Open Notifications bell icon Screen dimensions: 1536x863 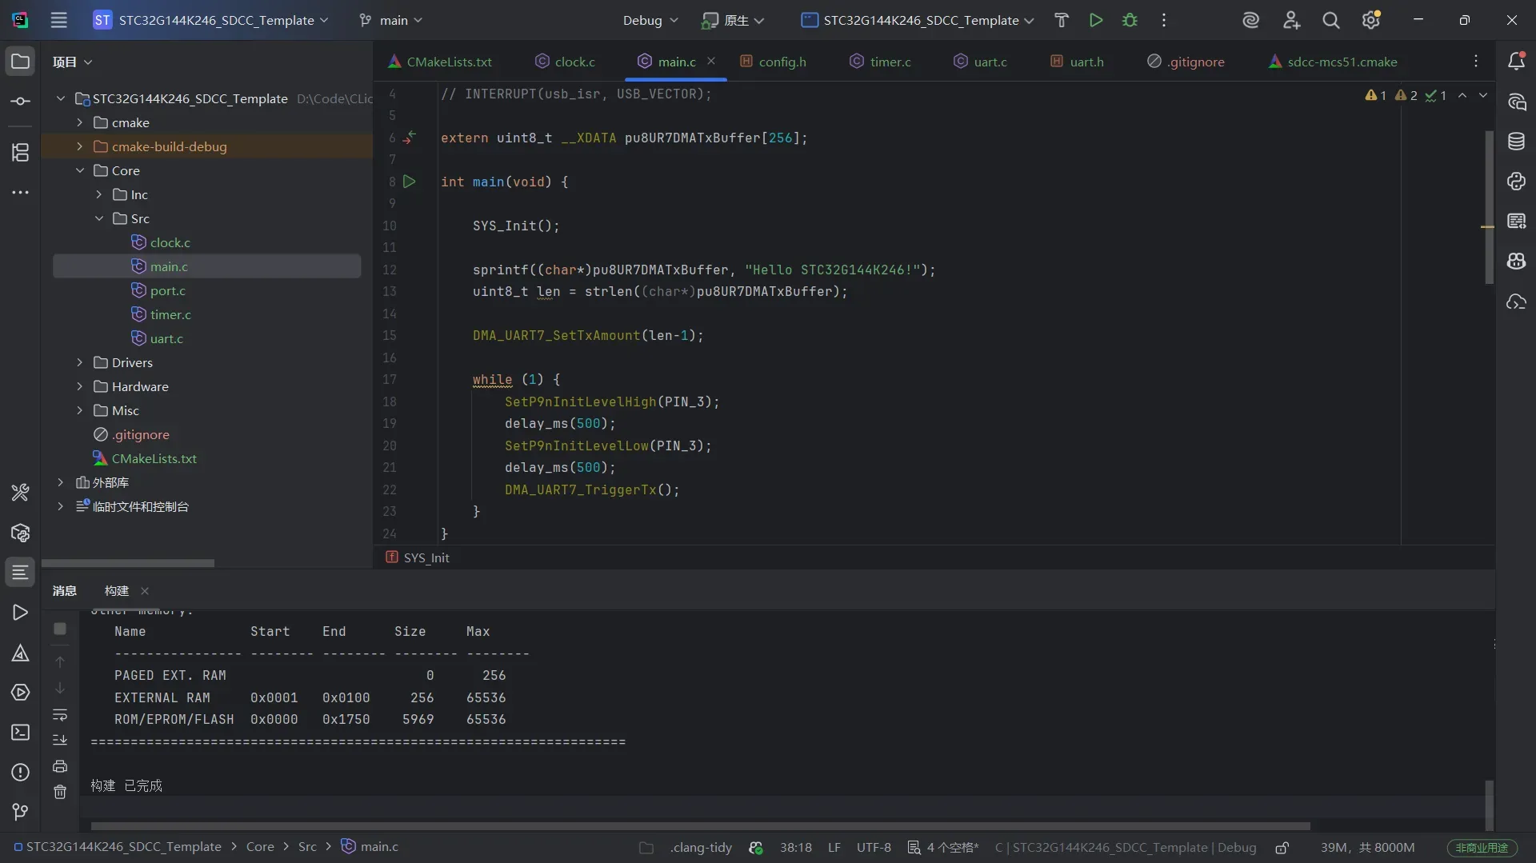[x=1516, y=62]
